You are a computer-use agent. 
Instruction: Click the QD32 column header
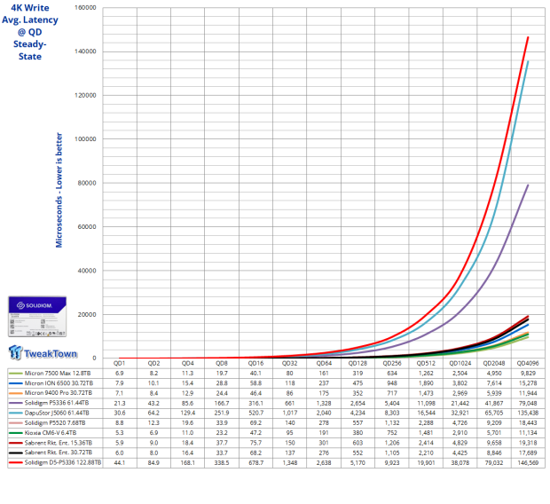290,363
